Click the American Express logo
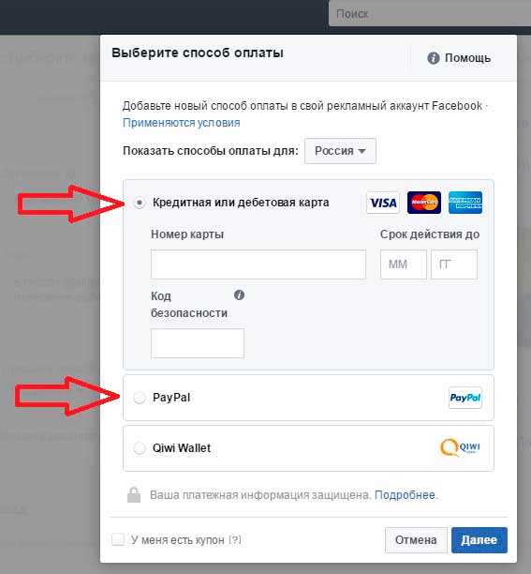The width and height of the screenshot is (531, 574). [465, 203]
